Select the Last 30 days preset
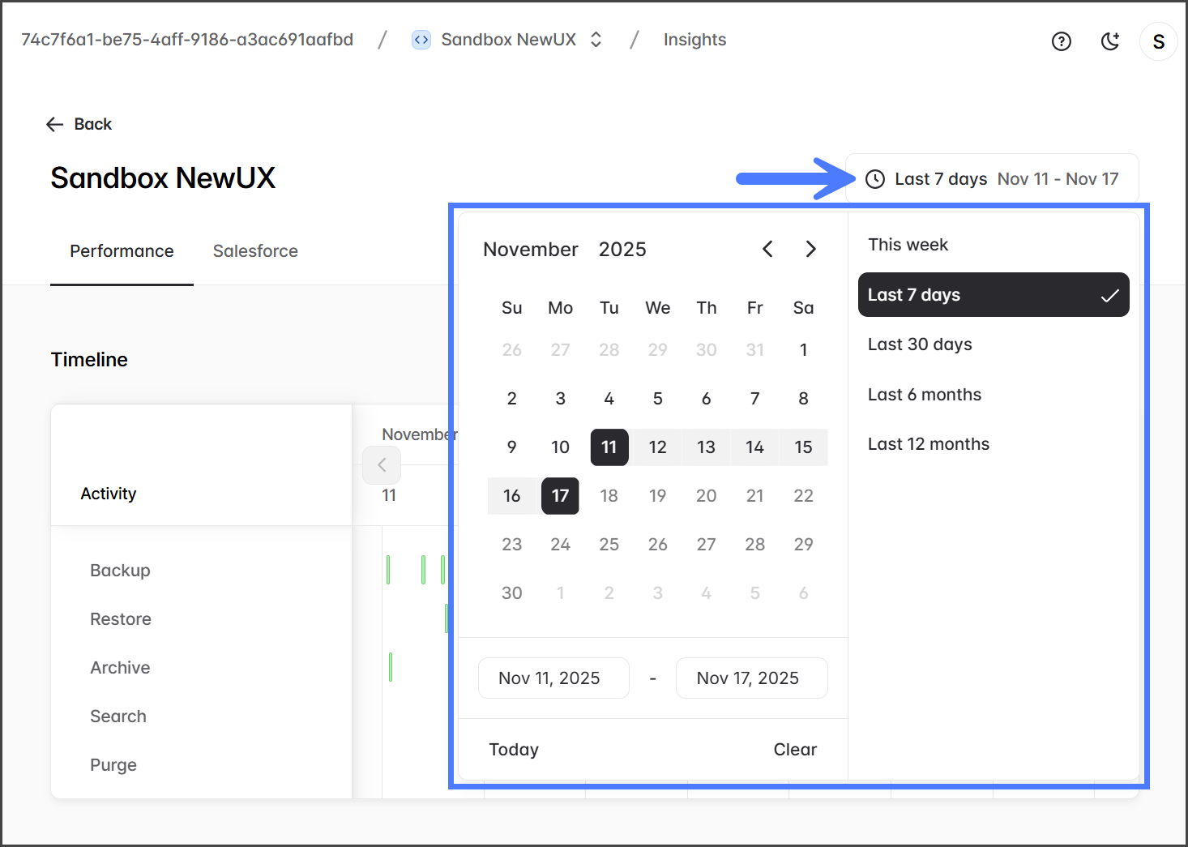Image resolution: width=1188 pixels, height=847 pixels. point(920,344)
